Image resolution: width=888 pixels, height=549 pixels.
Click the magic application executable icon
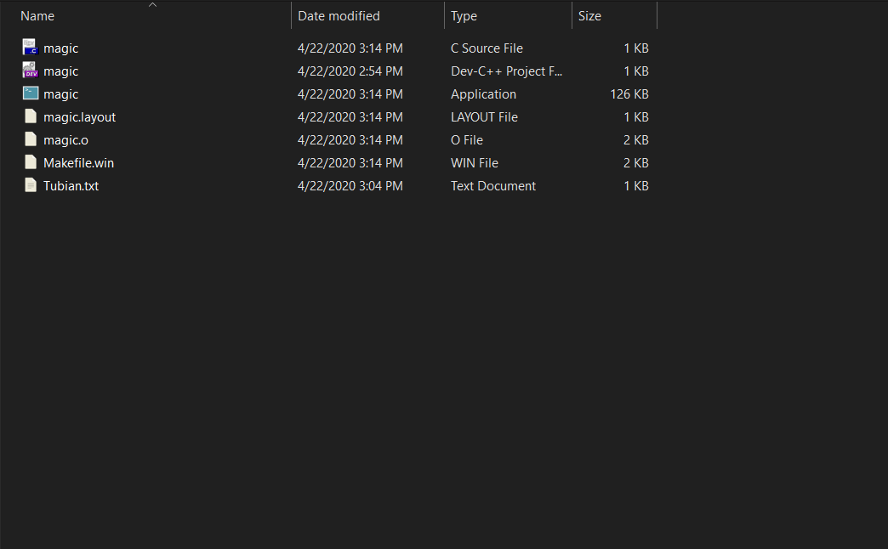point(31,93)
